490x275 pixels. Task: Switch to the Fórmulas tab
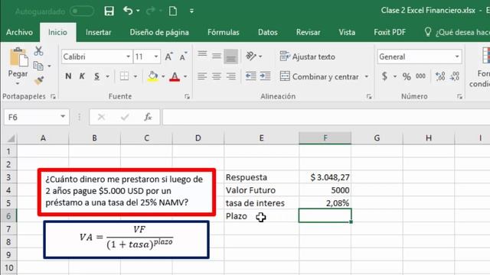coord(223,32)
